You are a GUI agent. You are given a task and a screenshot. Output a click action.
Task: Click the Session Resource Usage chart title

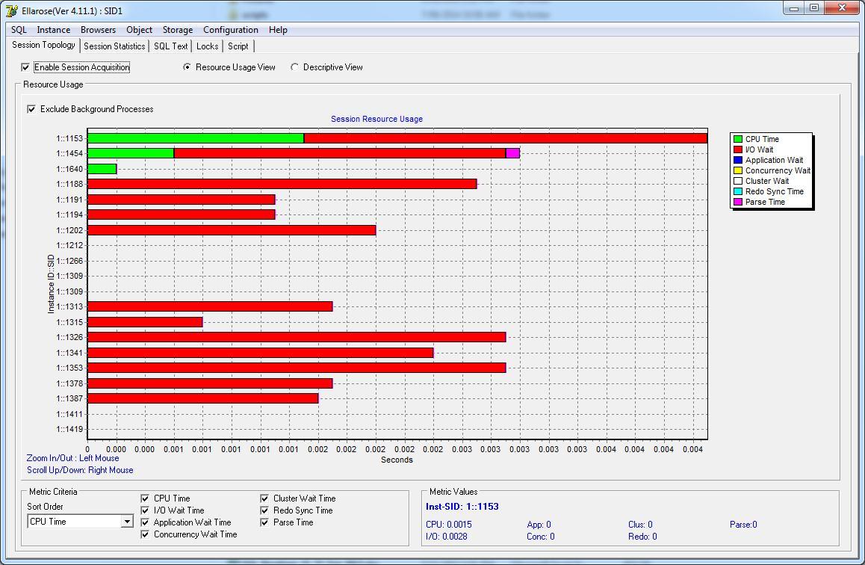(x=376, y=119)
